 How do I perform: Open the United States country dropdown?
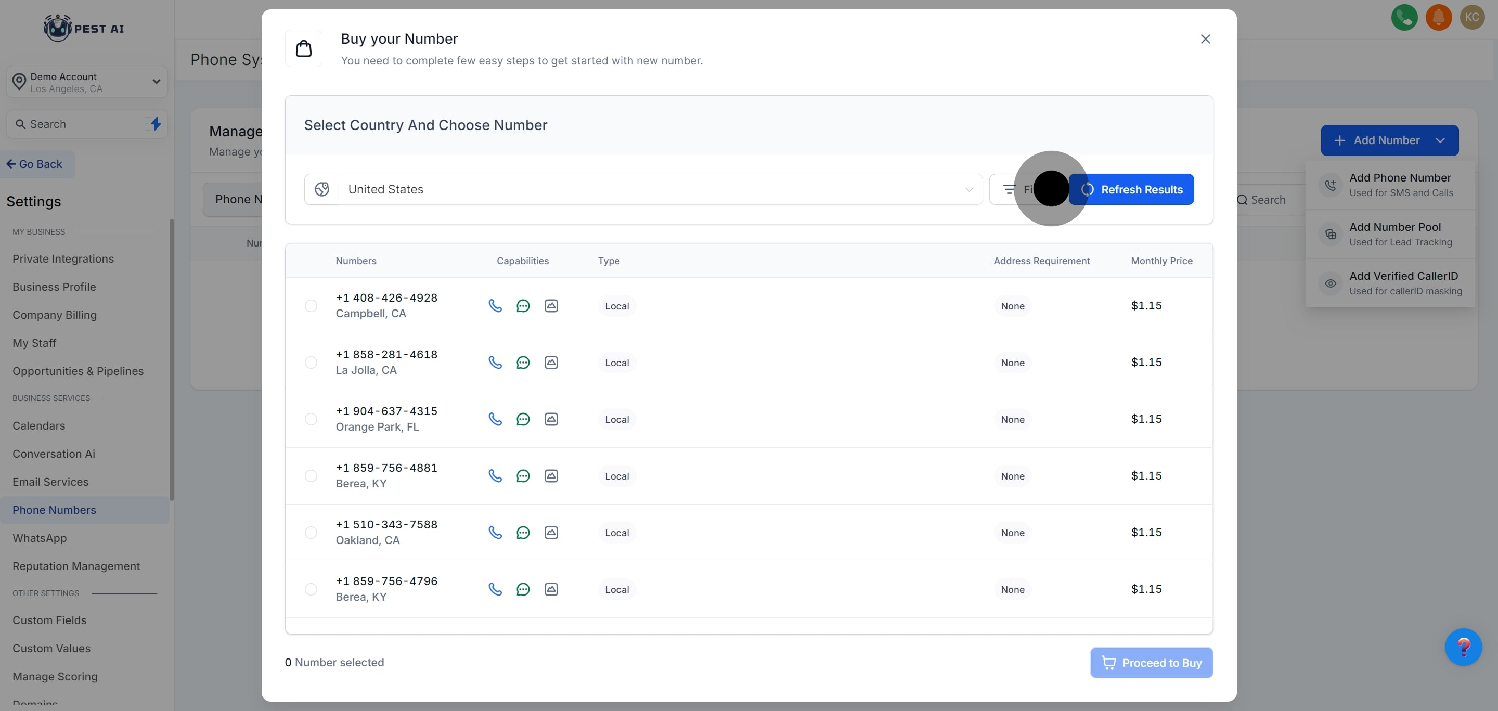point(660,189)
